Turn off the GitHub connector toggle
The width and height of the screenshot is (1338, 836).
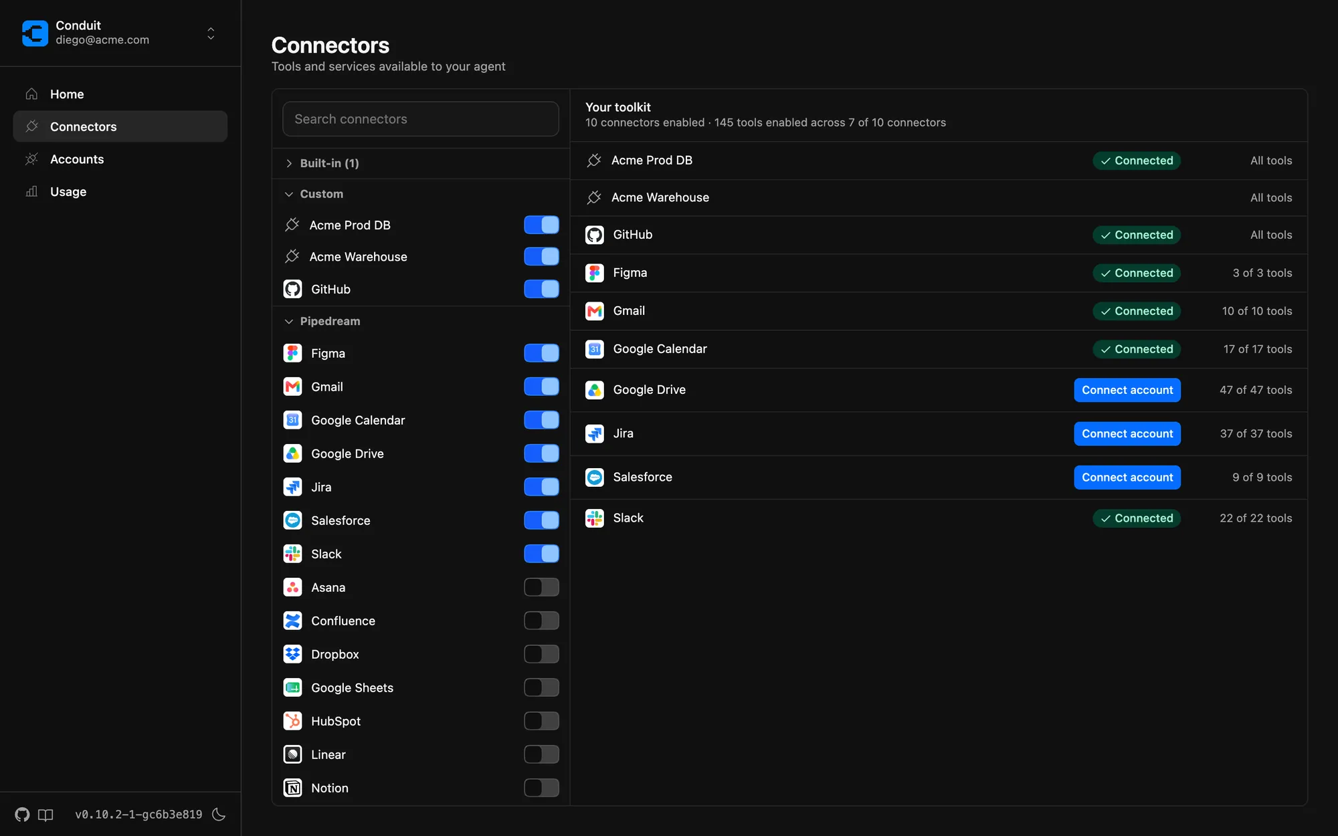541,289
